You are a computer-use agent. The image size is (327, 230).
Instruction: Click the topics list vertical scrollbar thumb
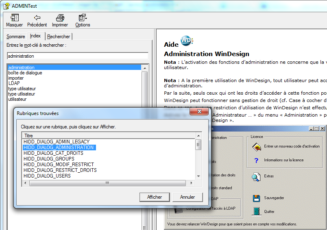[198, 145]
